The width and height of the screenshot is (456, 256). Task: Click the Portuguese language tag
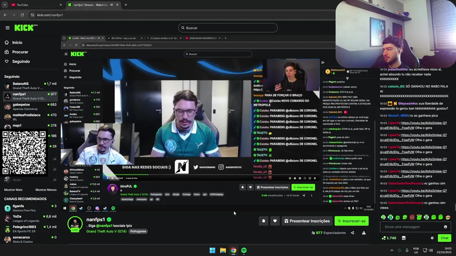138,231
